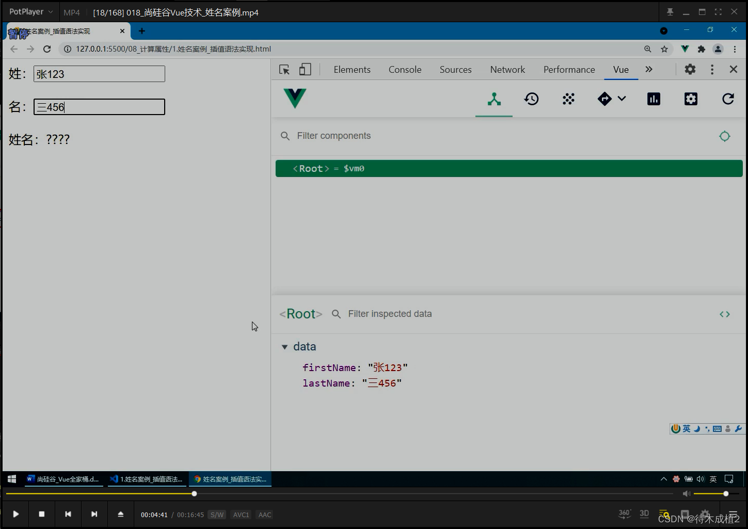748x529 pixels.
Task: Close the DevTools panel
Action: [734, 69]
